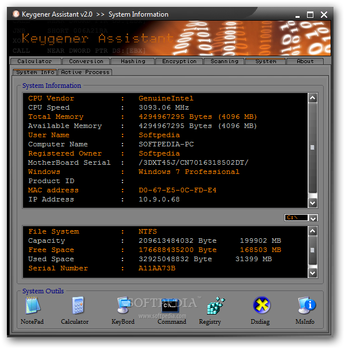
Task: Click down arrow of drive info scrollbar
Action: [x=313, y=273]
